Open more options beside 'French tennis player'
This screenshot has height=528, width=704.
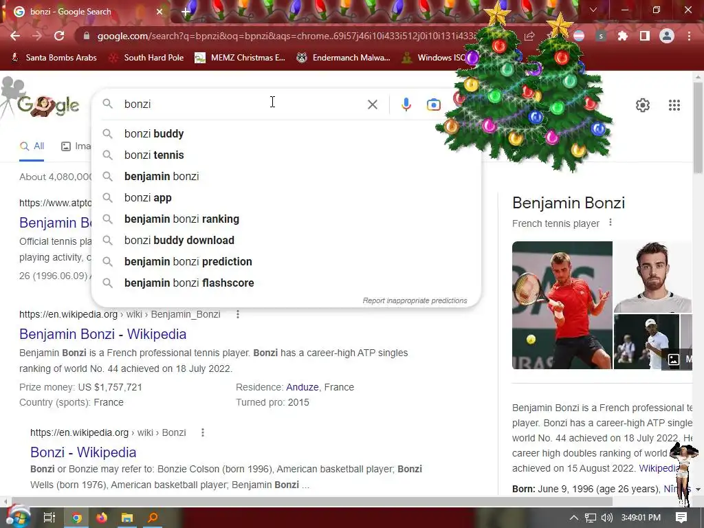pyautogui.click(x=610, y=223)
